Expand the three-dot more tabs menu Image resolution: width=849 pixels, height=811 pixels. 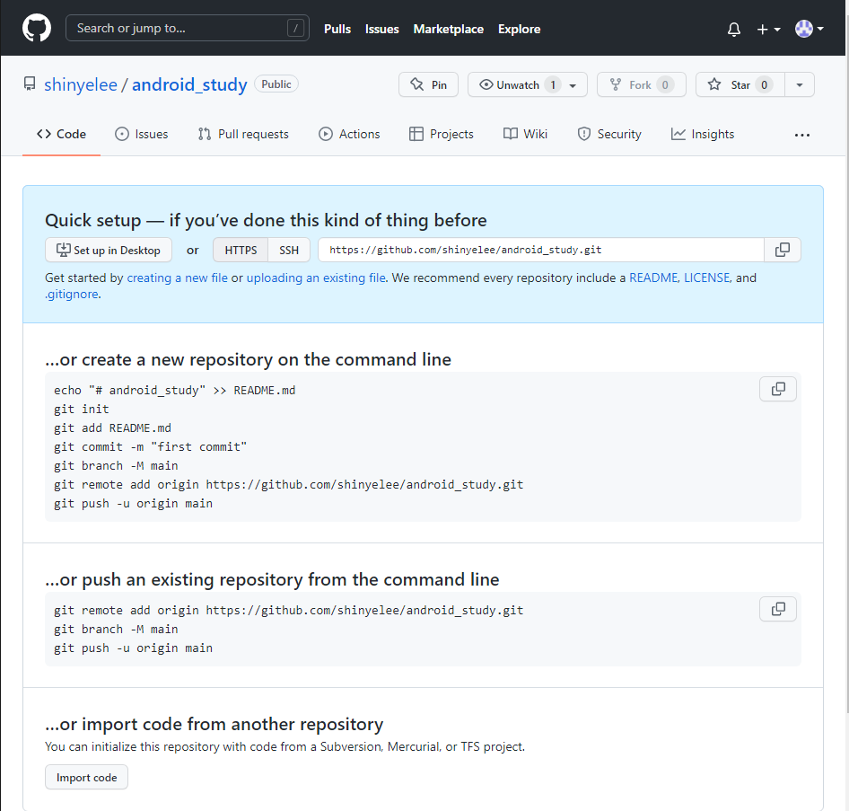(802, 135)
